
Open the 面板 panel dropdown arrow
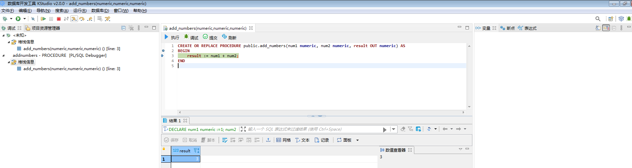coord(357,140)
